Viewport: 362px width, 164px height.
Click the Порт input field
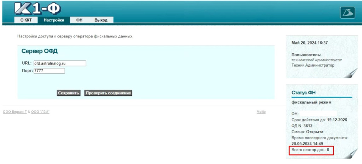point(49,71)
